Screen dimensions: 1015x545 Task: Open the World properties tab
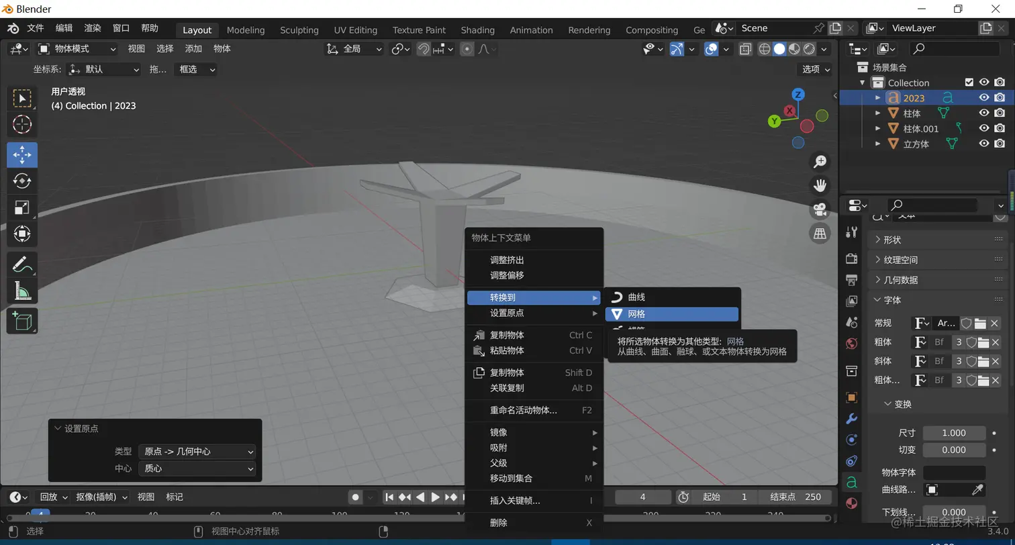click(852, 344)
